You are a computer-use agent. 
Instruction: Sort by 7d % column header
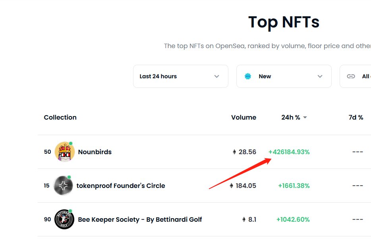(x=356, y=117)
